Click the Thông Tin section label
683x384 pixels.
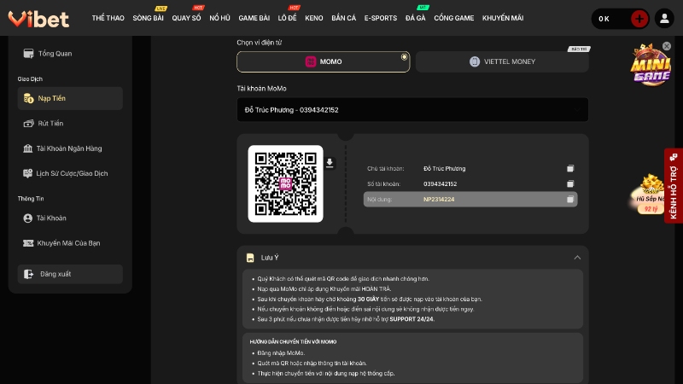click(x=31, y=199)
